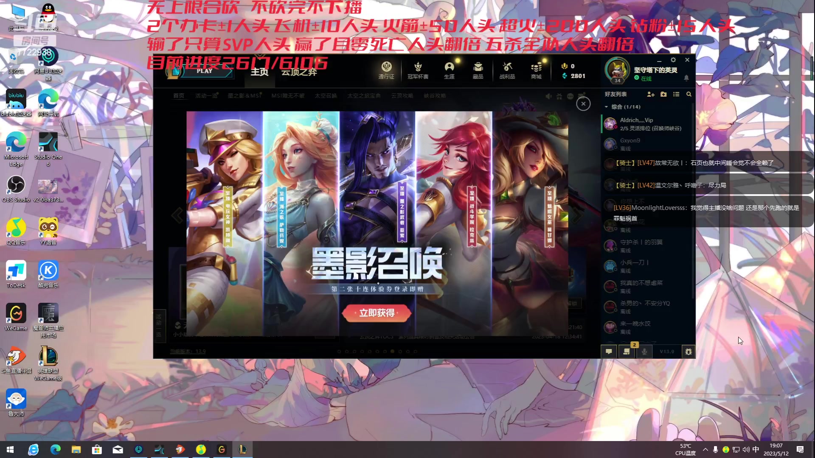Image resolution: width=815 pixels, height=458 pixels.
Task: Select the 首页 sub-tab
Action: click(179, 96)
